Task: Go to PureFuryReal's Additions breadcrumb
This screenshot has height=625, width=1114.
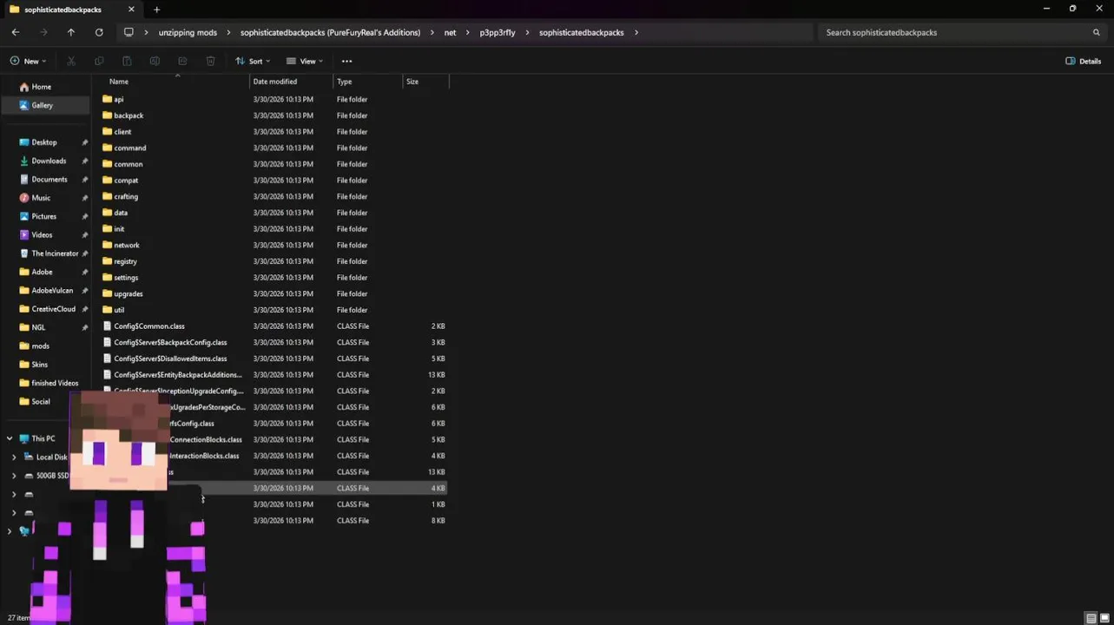Action: (330, 32)
